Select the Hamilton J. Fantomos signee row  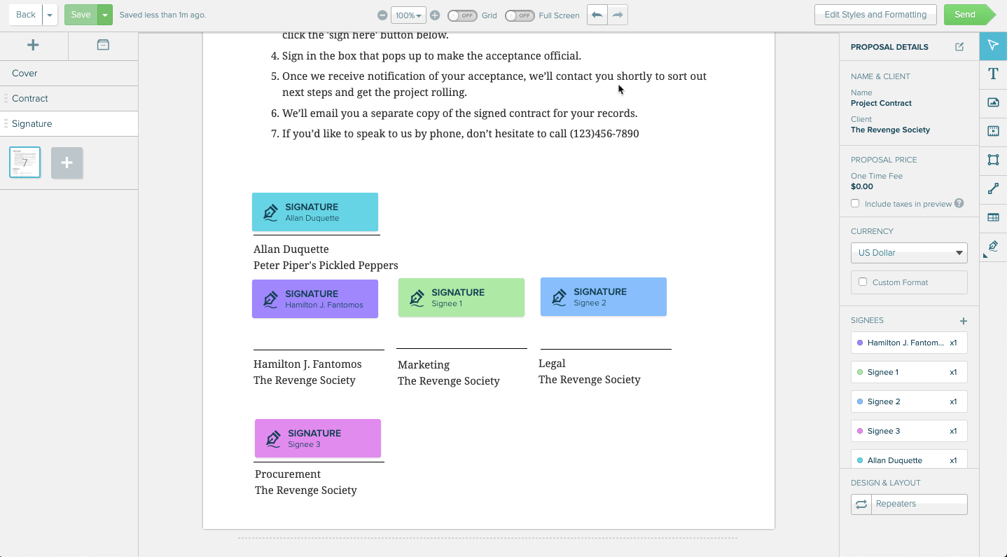coord(909,343)
